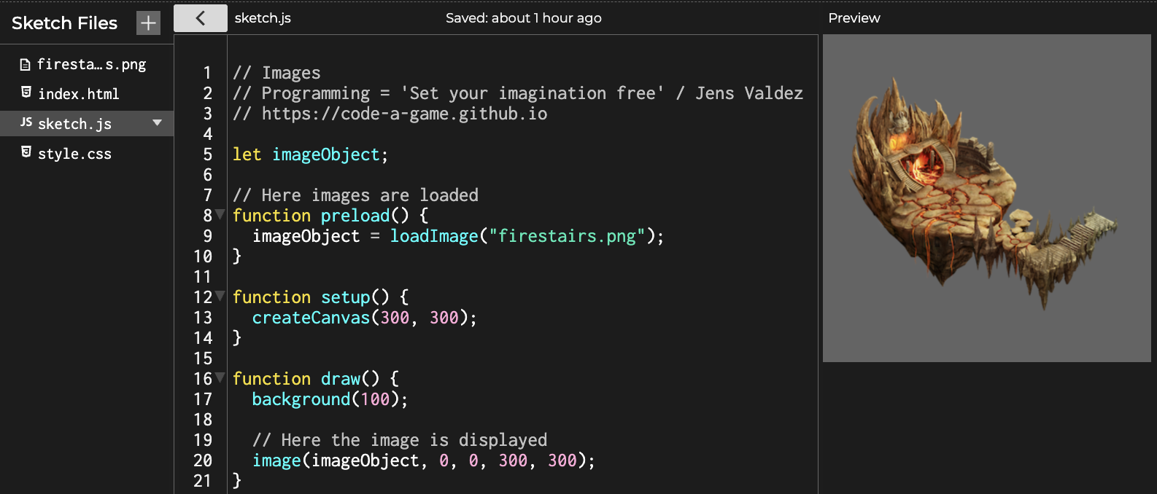1157x494 pixels.
Task: Fold the preload function at line 8
Action: coord(220,215)
